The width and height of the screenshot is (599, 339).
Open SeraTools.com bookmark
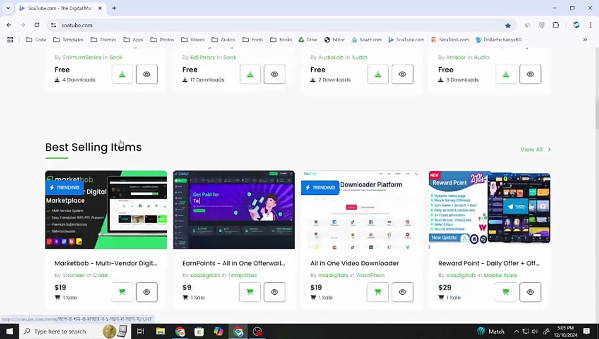tap(449, 40)
